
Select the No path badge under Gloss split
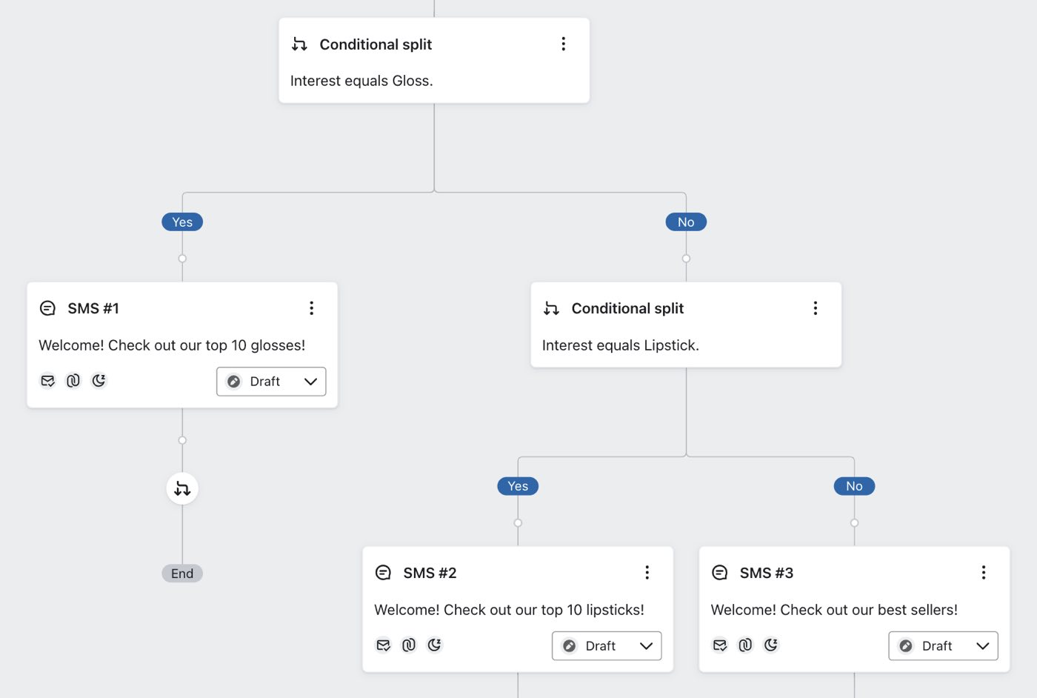(x=685, y=222)
